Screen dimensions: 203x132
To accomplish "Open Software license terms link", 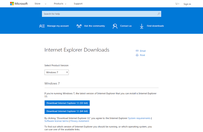I will pos(56,121).
